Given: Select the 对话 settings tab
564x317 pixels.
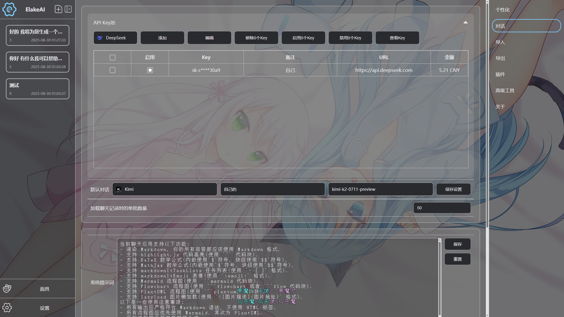Looking at the screenshot, I should point(526,26).
